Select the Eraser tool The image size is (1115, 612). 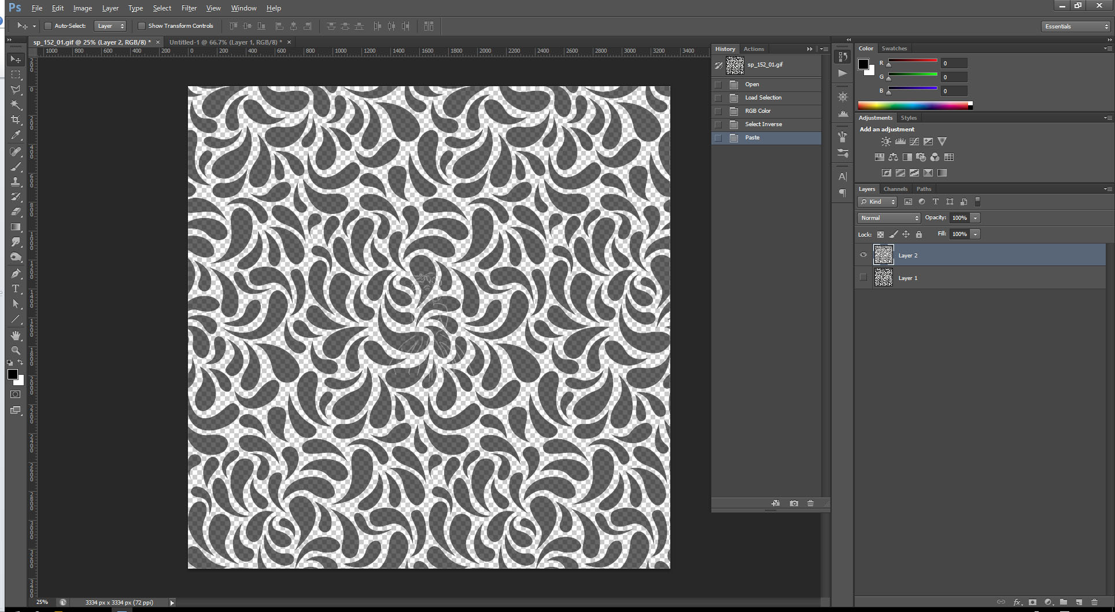tap(16, 212)
